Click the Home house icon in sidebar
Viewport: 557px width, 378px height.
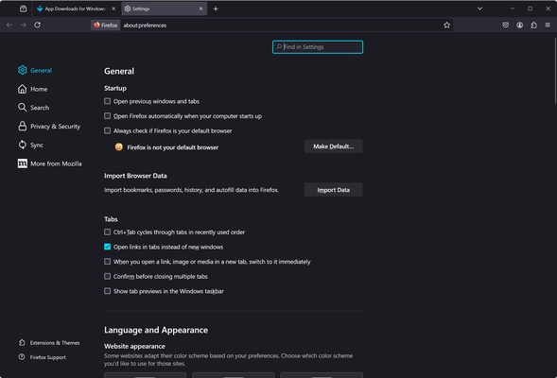(x=23, y=89)
